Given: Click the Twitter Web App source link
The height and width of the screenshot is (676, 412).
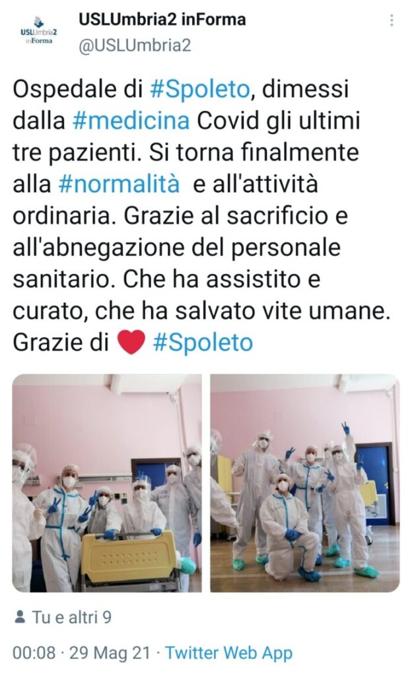Looking at the screenshot, I should click(x=229, y=653).
